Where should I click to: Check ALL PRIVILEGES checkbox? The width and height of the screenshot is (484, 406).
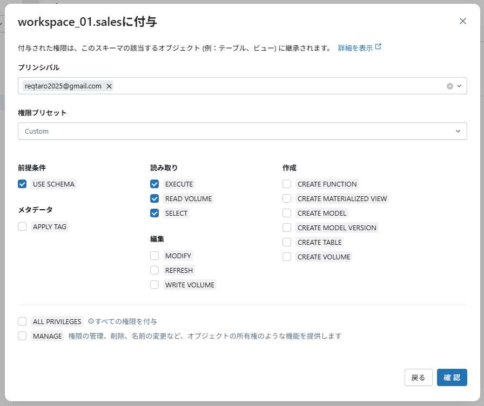(22, 321)
